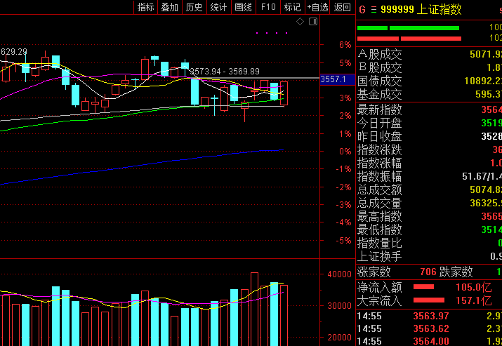Open the 指标 indicator menu
This screenshot has height=346, width=502.
(x=145, y=7)
